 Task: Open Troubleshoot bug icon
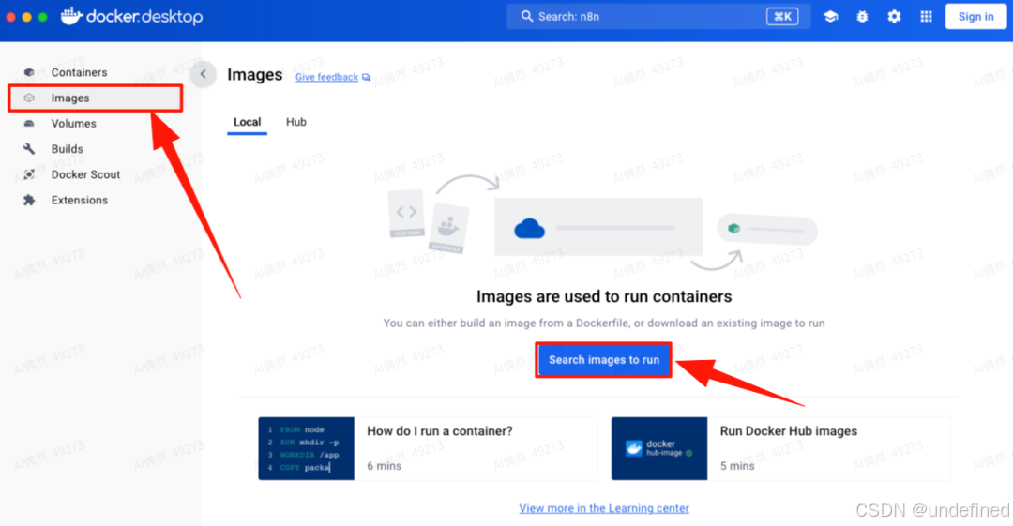point(863,17)
